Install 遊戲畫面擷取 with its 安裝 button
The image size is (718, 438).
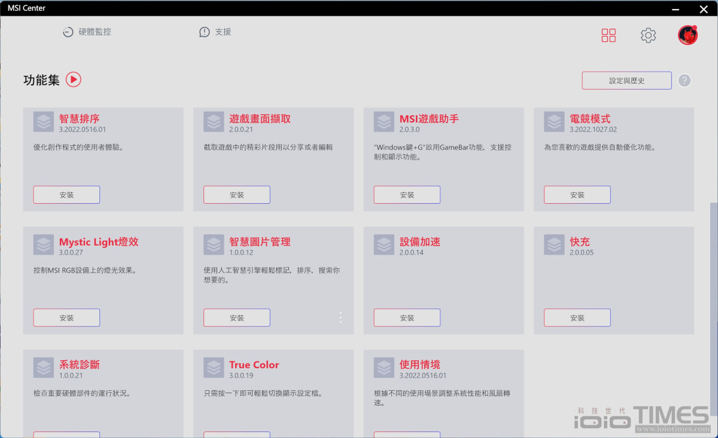(237, 195)
